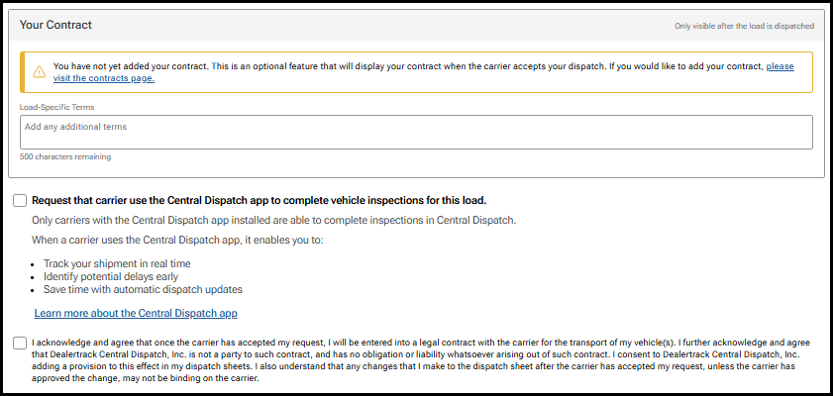Enable the Central Dispatch app inspection request checkbox

tap(21, 200)
